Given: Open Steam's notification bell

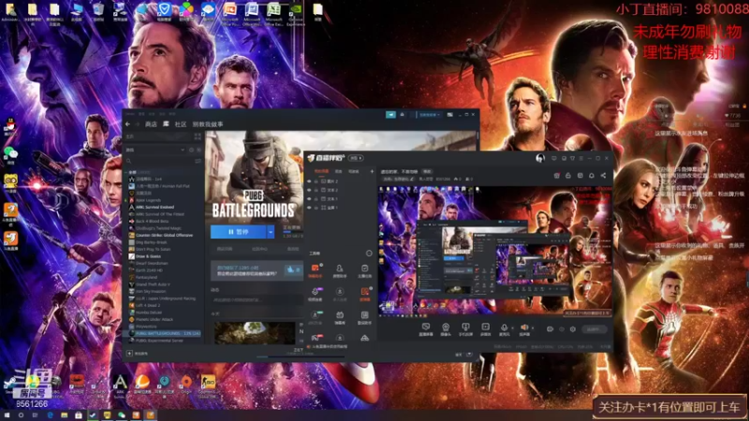Looking at the screenshot, I should click(x=403, y=114).
